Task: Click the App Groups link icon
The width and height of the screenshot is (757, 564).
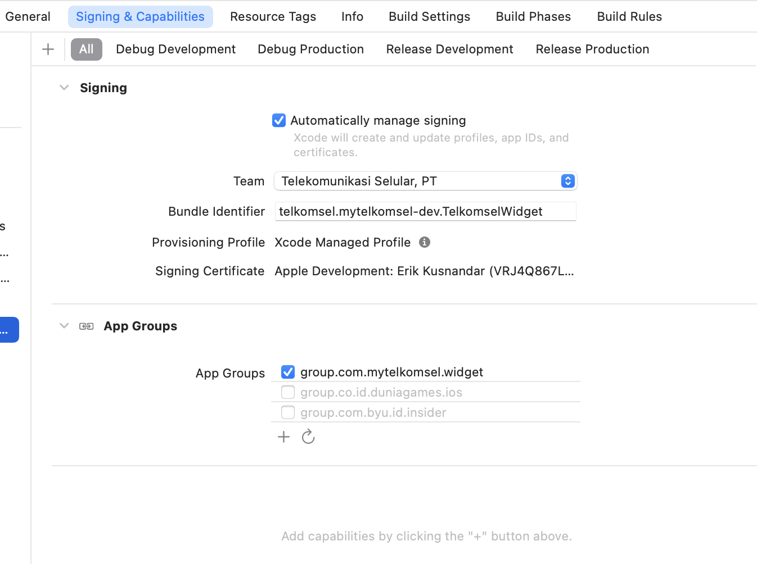Action: point(87,326)
